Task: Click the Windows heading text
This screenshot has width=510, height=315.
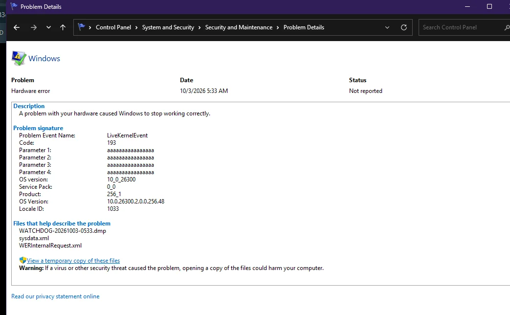Action: click(x=44, y=59)
